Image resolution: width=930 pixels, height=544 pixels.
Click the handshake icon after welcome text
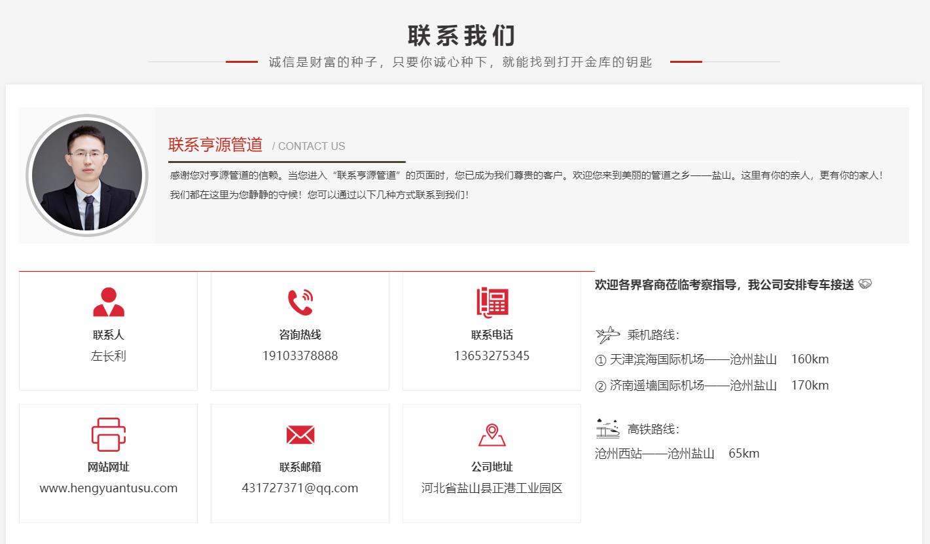coord(865,284)
